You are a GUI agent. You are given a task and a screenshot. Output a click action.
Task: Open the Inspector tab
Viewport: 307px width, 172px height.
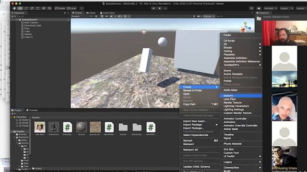click(x=263, y=13)
